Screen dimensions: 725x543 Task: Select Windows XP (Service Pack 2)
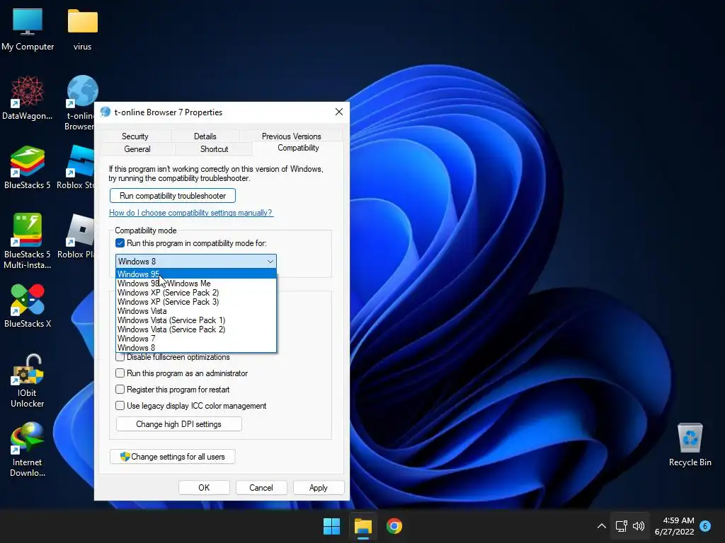(x=196, y=292)
